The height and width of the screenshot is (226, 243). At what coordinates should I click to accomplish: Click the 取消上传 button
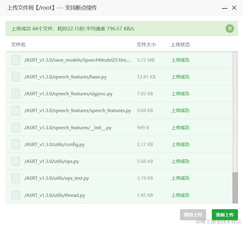pos(193,215)
